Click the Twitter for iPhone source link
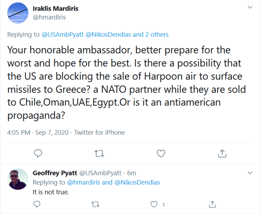 [x=99, y=132]
